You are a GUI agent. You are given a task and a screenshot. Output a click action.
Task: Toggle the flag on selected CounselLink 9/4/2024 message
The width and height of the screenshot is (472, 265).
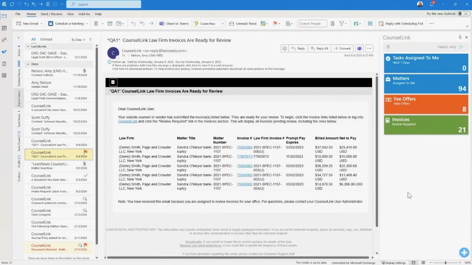click(86, 152)
